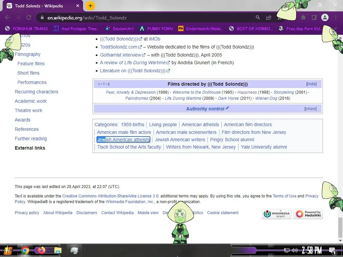Click the Powered by MediaWiki badge
The height and width of the screenshot is (257, 343).
click(308, 214)
